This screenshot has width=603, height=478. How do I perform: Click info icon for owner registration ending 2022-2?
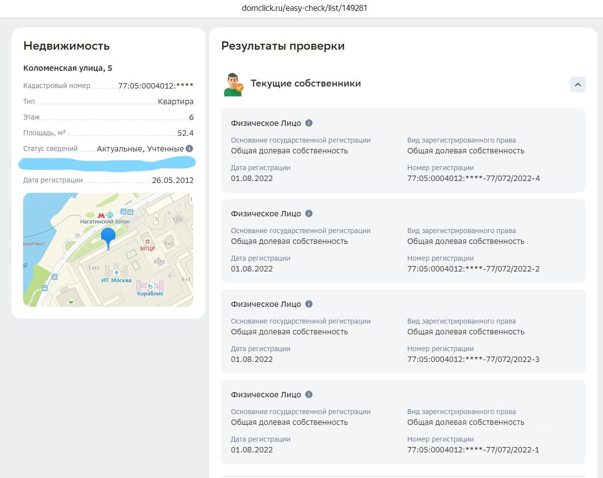(x=309, y=213)
